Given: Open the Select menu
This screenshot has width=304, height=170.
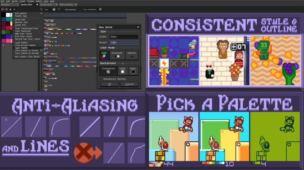Looking at the screenshot, I should coord(39,1).
